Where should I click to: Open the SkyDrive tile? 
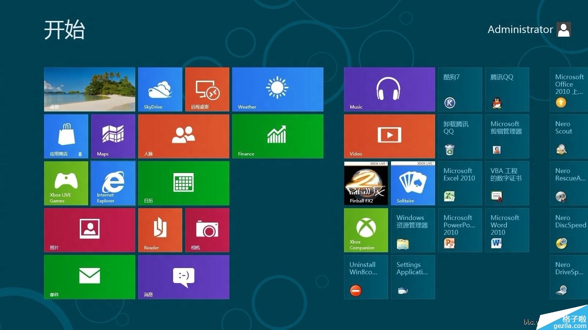click(x=160, y=89)
